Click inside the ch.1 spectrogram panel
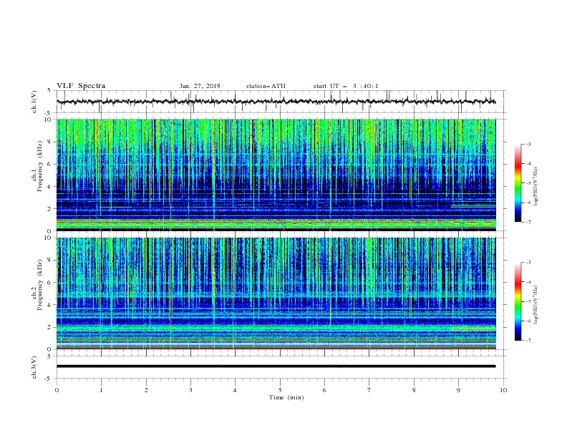This screenshot has height=438, width=567. pos(276,175)
